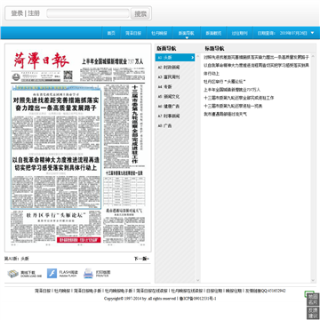The height and width of the screenshot is (320, 320).
Task: Go to next page via 下一版
Action: click(x=141, y=259)
